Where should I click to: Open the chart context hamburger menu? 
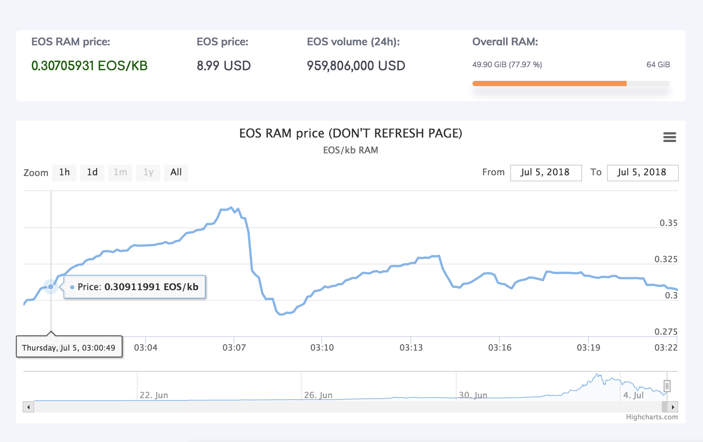(x=669, y=137)
